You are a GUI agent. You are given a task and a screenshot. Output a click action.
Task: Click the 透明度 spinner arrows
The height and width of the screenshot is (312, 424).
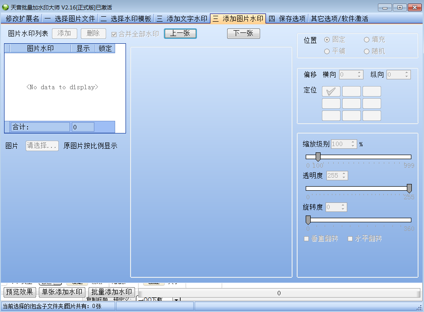(344, 175)
